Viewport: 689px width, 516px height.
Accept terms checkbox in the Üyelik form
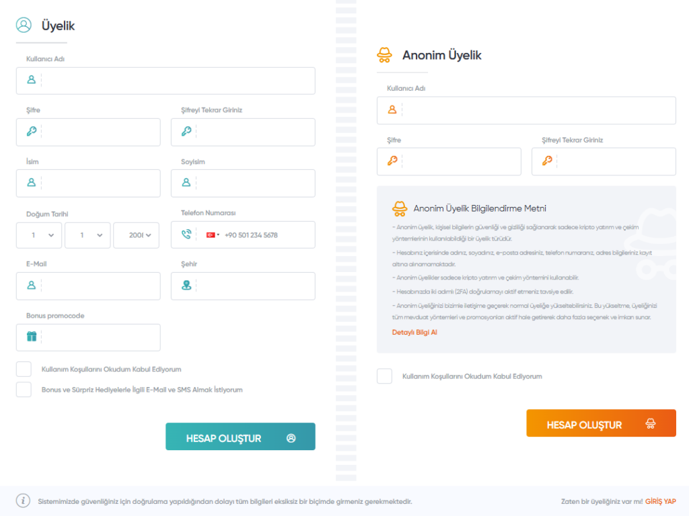[x=24, y=369]
